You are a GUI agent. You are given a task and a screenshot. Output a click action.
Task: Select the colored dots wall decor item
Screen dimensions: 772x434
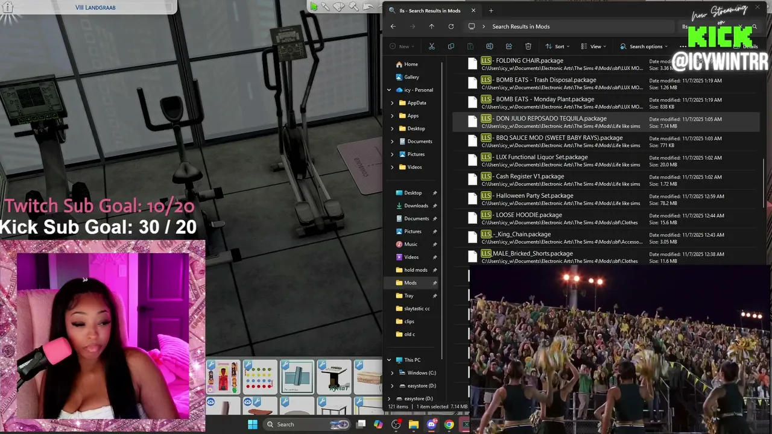click(x=260, y=377)
